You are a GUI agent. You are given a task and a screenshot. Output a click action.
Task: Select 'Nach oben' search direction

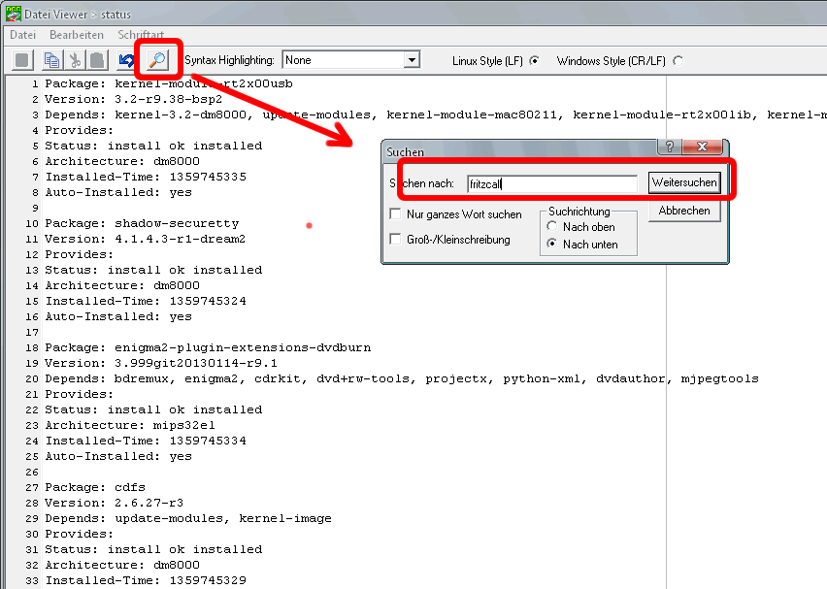coord(553,227)
